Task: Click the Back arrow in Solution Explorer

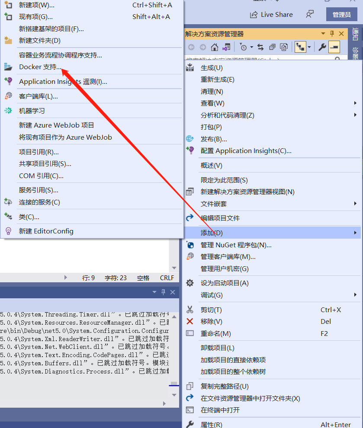Action: pos(191,47)
